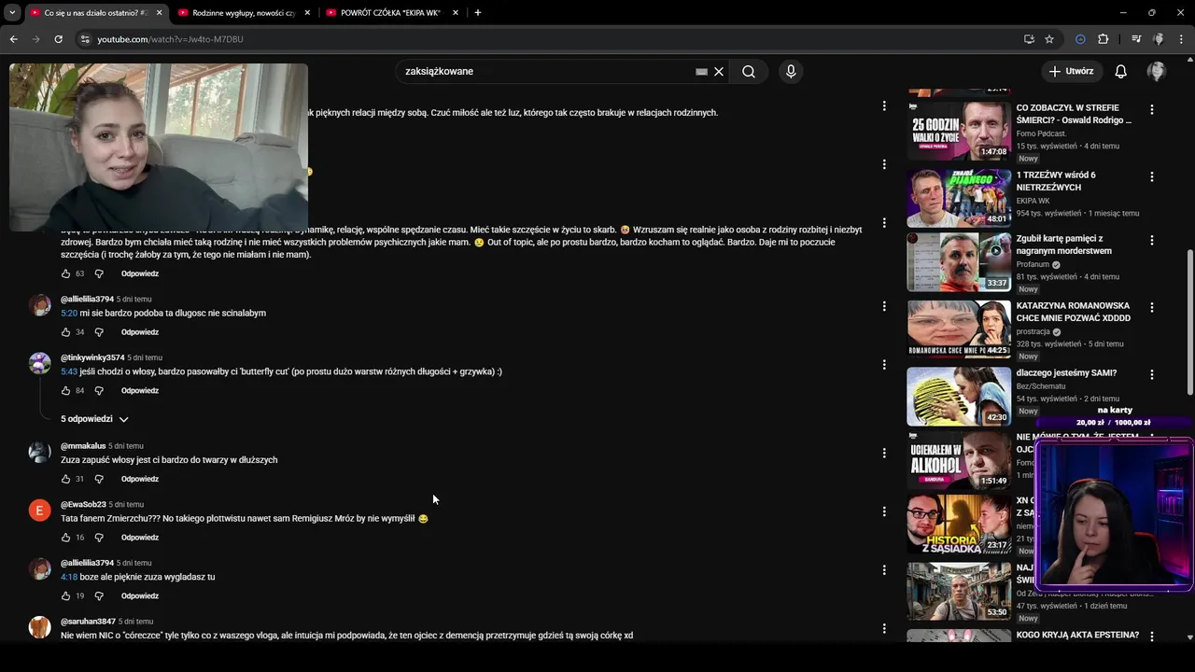The image size is (1195, 672).
Task: Reply to @mmakalus via Odpowiedz
Action: 140,480
